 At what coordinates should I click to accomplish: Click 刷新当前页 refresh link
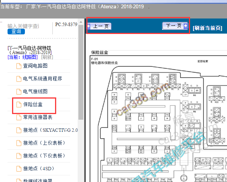coord(207,28)
